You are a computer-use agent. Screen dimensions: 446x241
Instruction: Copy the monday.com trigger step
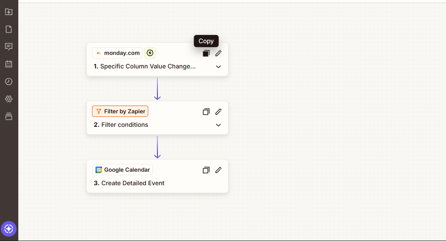pos(206,53)
